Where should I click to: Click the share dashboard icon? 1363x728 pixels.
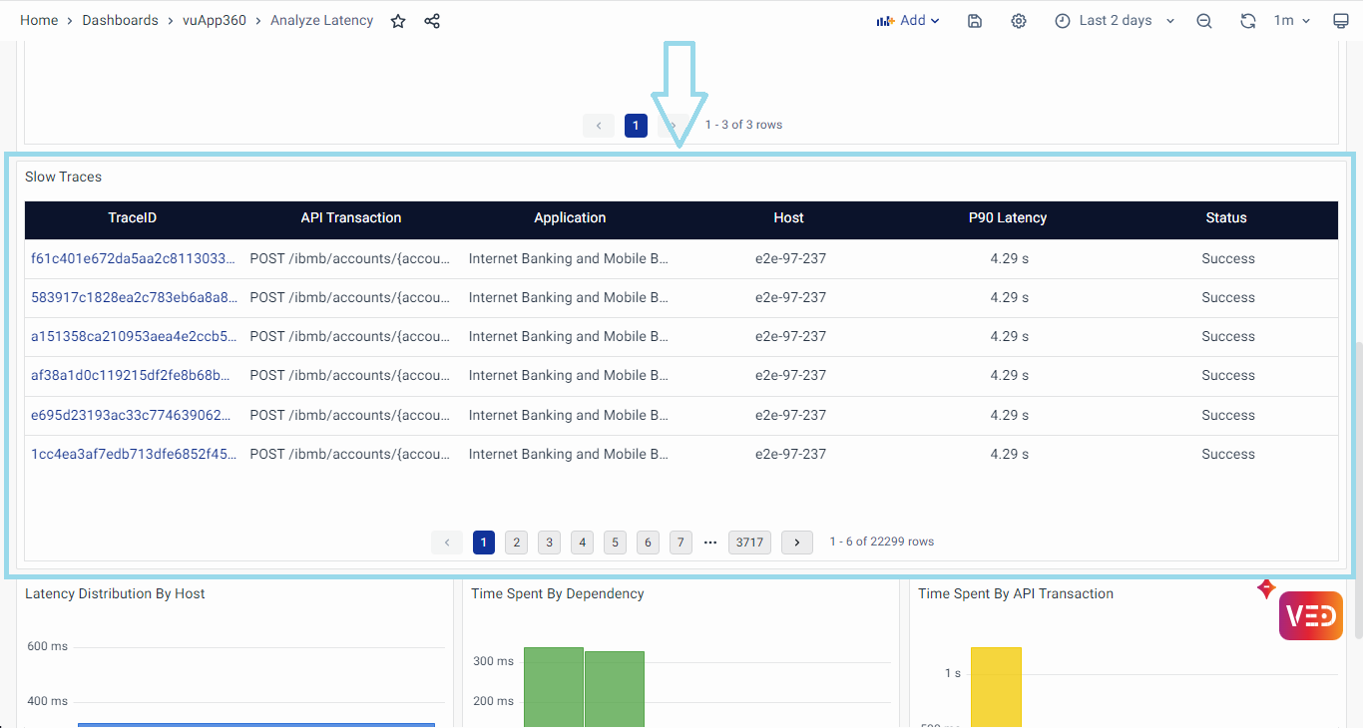pos(432,21)
